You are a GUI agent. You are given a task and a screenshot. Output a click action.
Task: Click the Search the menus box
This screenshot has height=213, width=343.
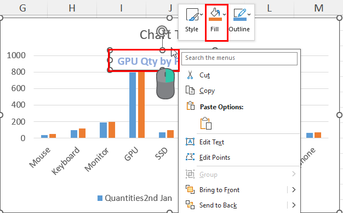pos(239,58)
